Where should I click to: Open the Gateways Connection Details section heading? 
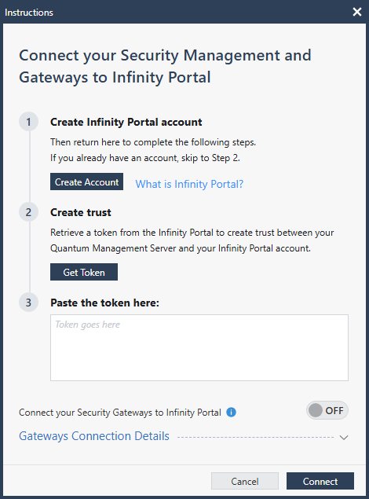94,436
